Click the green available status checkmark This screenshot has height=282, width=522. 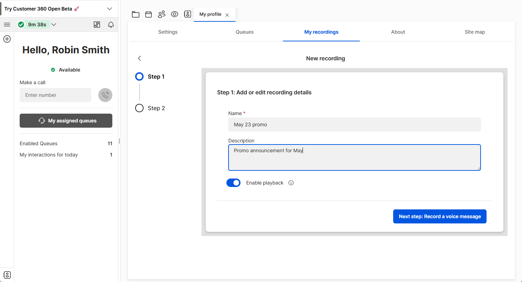coord(21,25)
